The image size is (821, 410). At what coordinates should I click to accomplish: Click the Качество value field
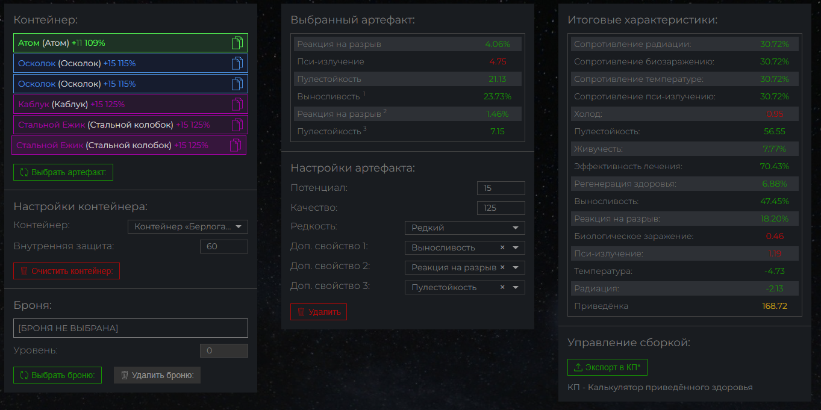[x=501, y=208]
